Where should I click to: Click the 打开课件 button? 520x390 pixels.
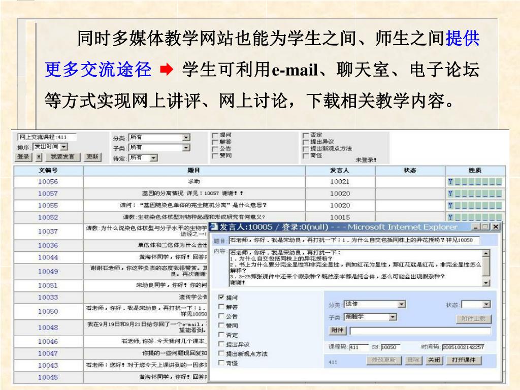[464, 360]
